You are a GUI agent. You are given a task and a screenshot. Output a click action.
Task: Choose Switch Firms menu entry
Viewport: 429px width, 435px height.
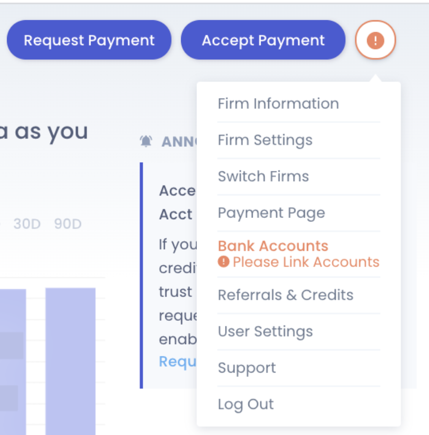(x=263, y=177)
